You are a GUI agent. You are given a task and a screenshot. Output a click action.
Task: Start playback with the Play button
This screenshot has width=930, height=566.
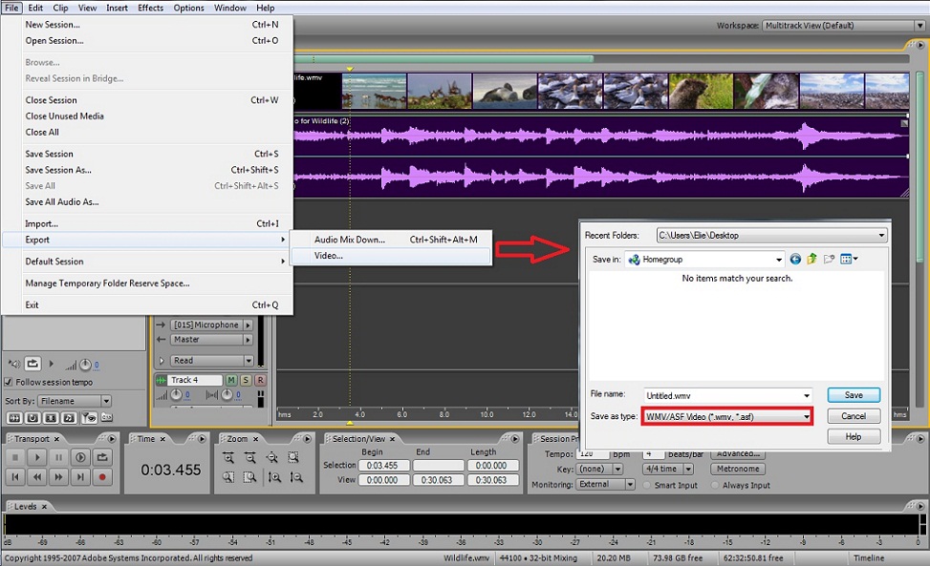point(36,457)
